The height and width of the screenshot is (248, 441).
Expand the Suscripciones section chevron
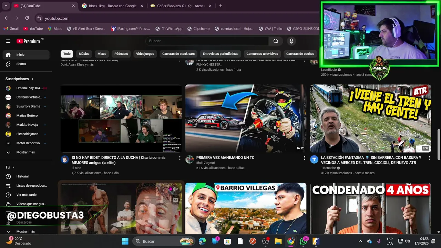pyautogui.click(x=32, y=79)
